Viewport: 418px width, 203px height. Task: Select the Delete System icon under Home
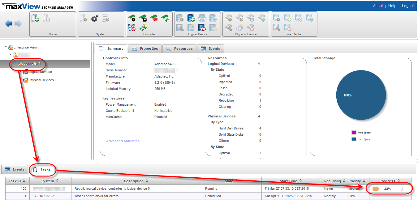(x=46, y=19)
